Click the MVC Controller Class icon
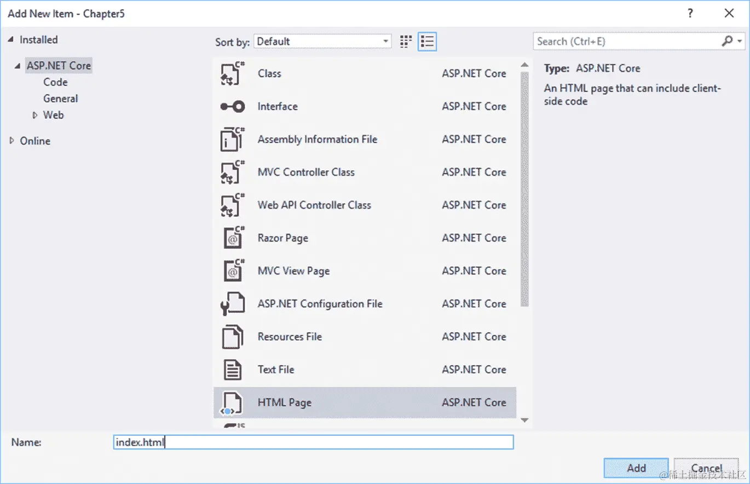Image resolution: width=750 pixels, height=484 pixels. coord(232,172)
